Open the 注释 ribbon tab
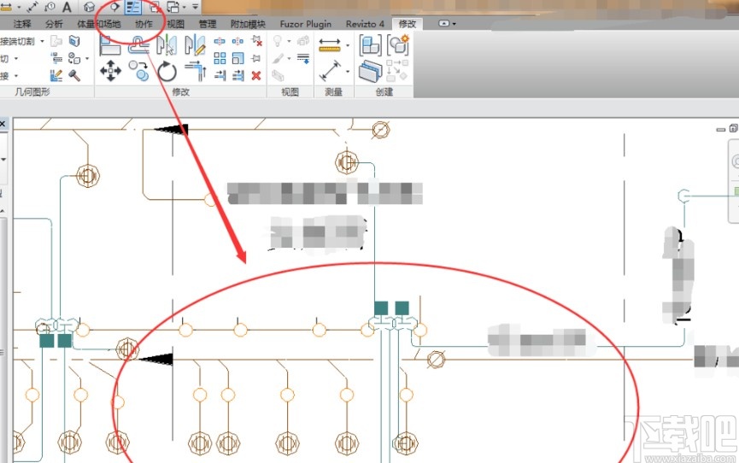 [22, 24]
